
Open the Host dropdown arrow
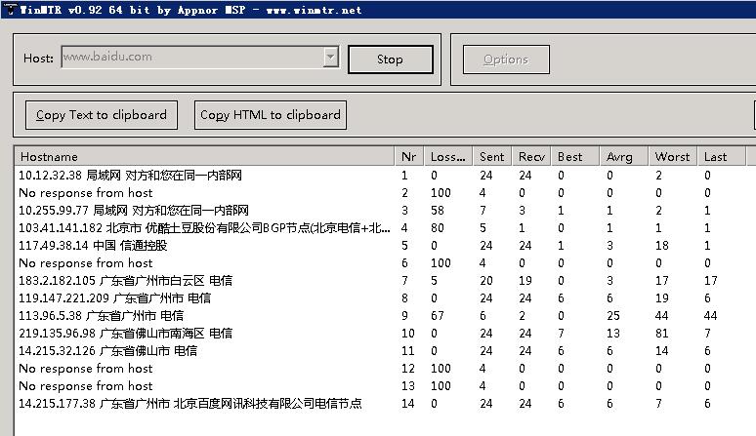coord(330,58)
